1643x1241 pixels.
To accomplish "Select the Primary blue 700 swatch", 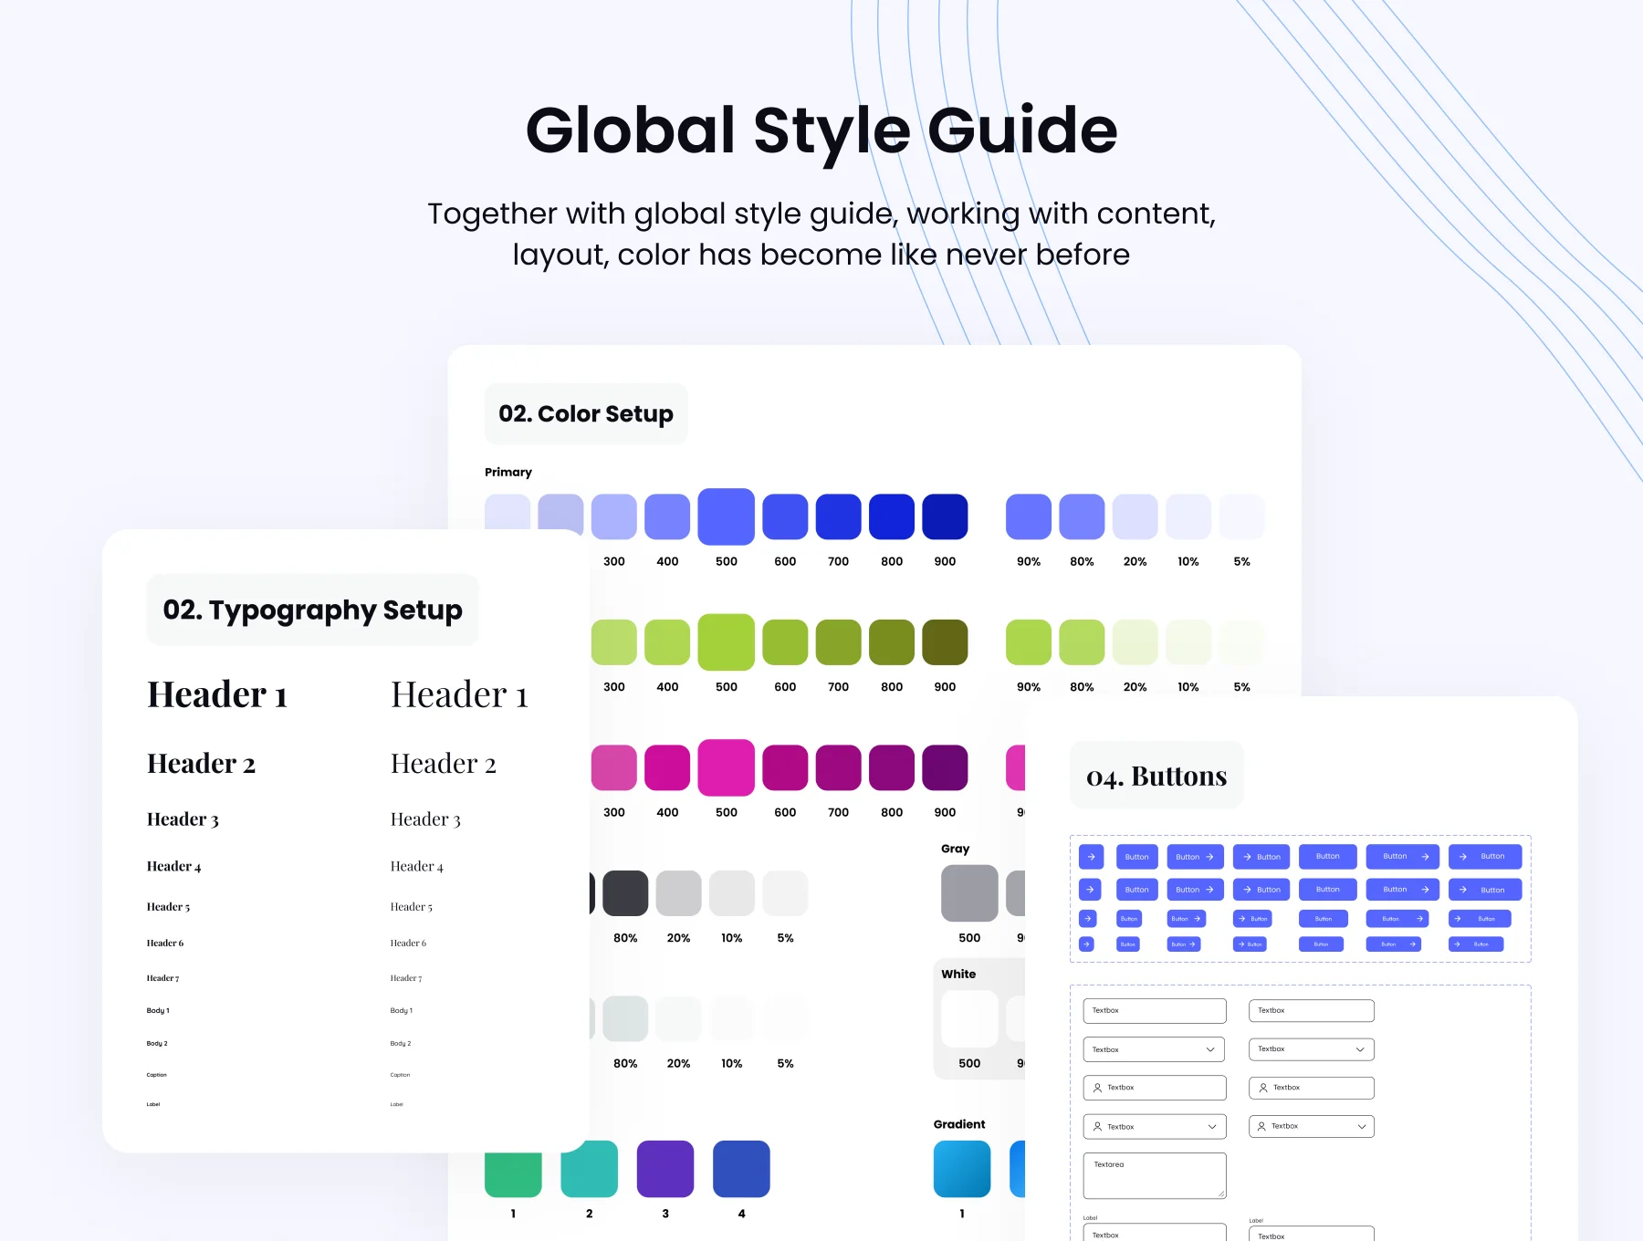I will point(839,516).
